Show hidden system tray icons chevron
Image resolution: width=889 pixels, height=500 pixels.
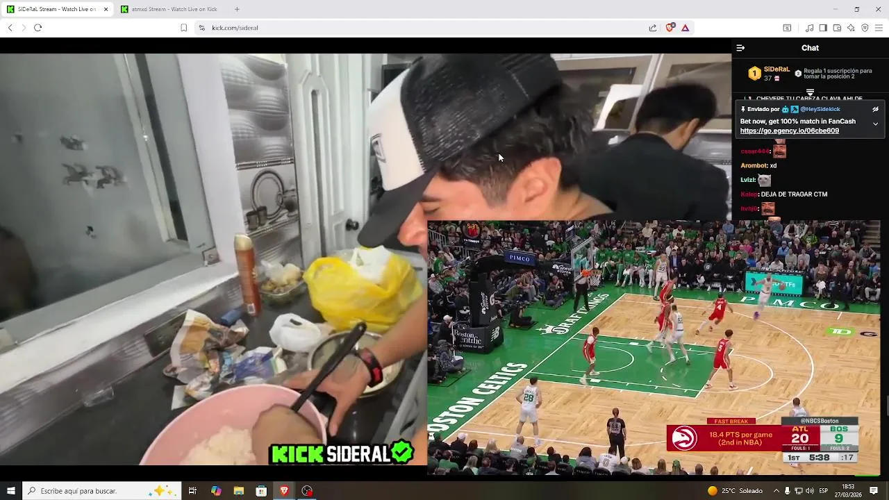coord(776,491)
